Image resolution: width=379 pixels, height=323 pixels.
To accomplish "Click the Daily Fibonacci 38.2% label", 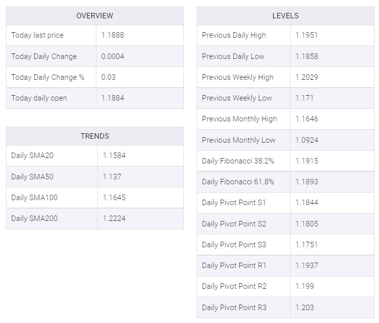I will (x=238, y=161).
